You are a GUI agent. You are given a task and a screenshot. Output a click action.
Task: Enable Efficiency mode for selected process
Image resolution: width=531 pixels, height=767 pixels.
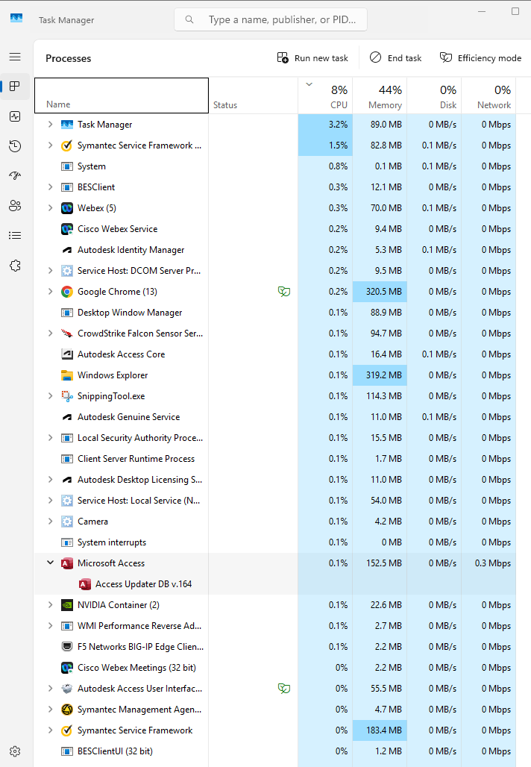[480, 58]
